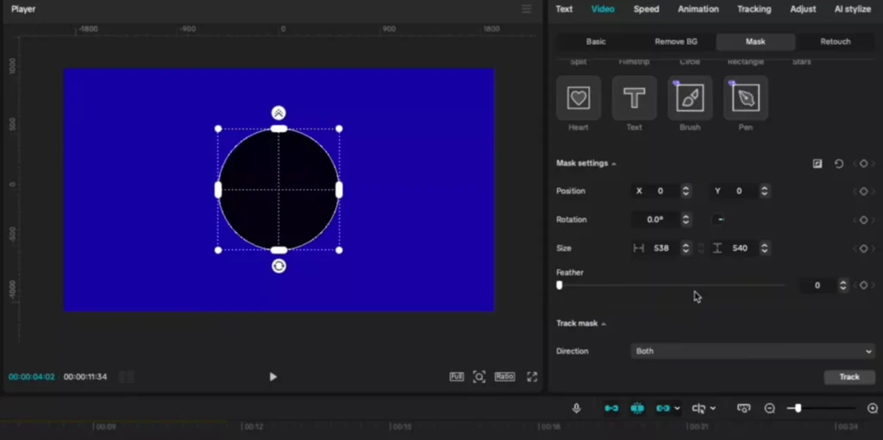Open the Direction dropdown set to Both
This screenshot has height=440, width=883.
[x=753, y=351]
